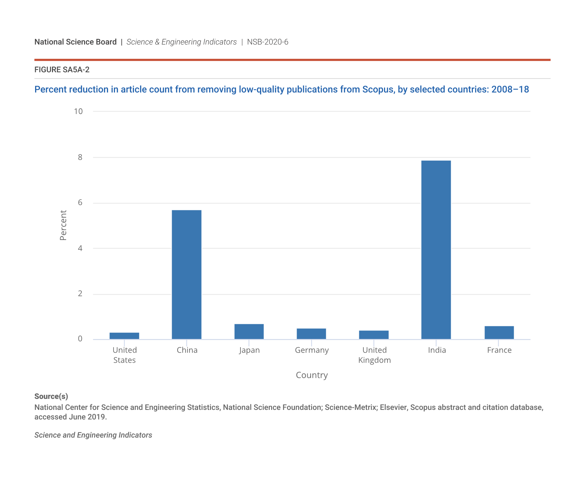This screenshot has height=477, width=585.
Task: Click the United Kingdom bar
Action: 374,335
